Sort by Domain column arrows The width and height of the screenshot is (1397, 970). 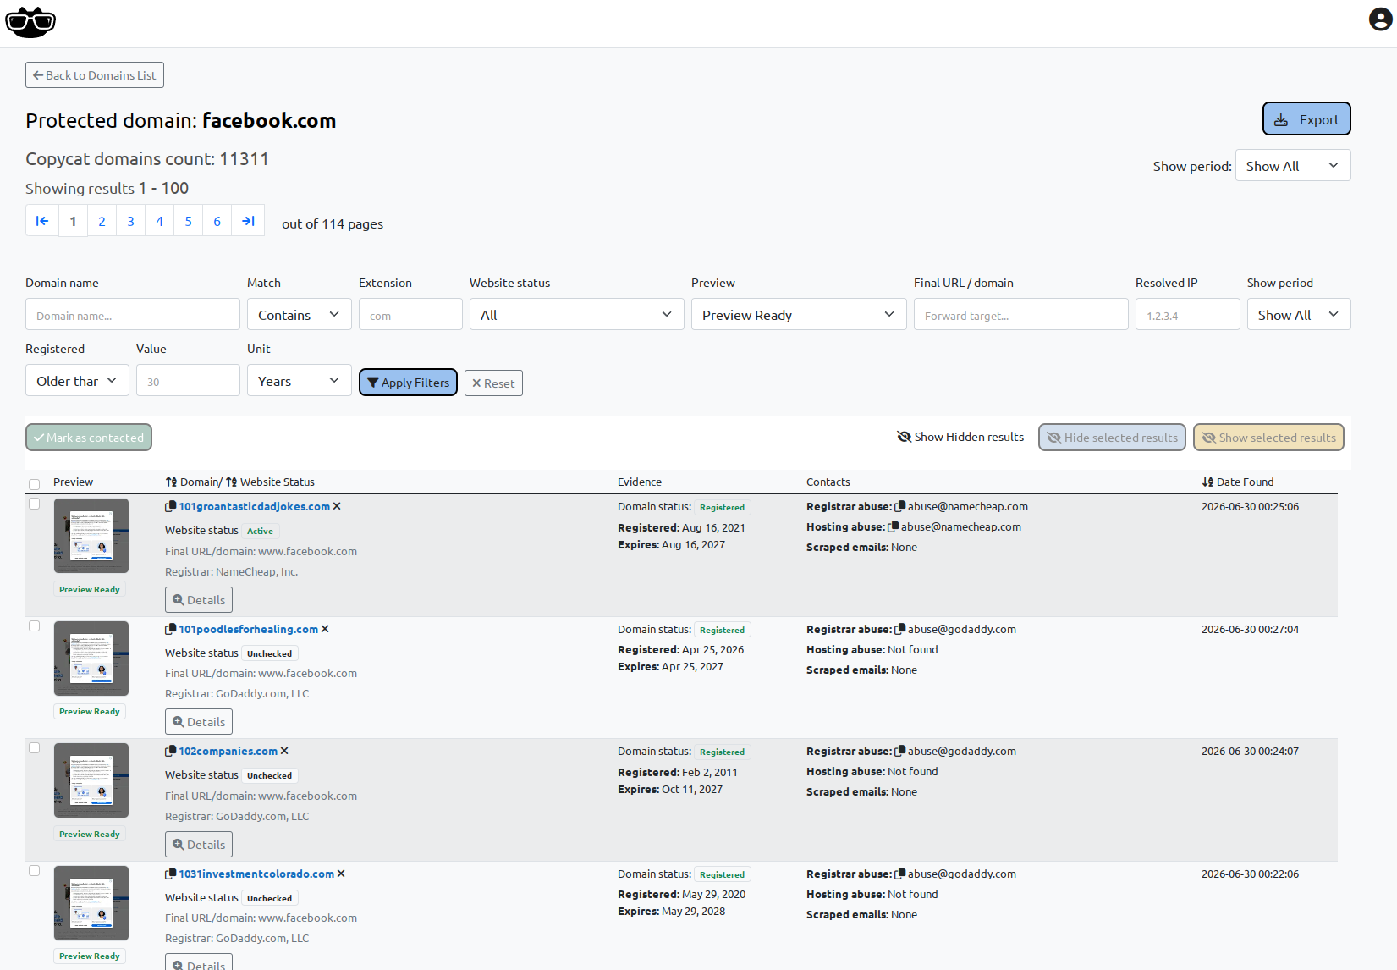[x=171, y=482]
